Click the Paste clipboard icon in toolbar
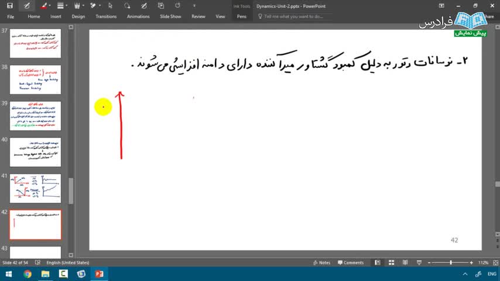Viewport: 500px width, 281px height. pos(160,6)
